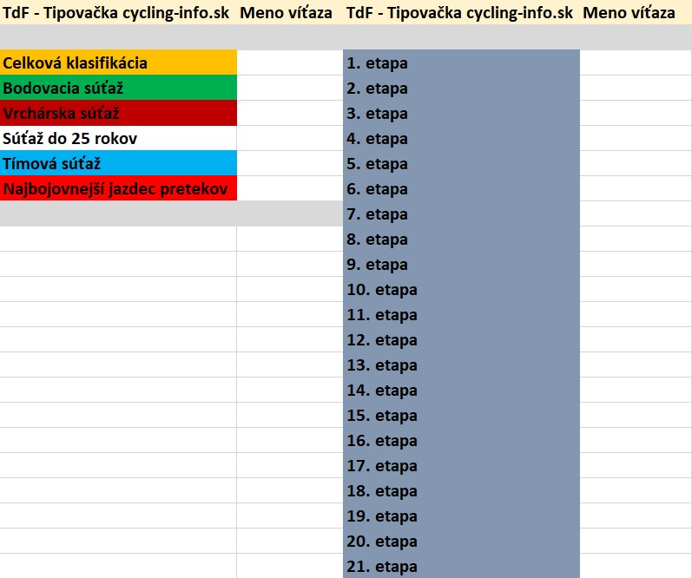Click empty winner cell beside Celková klasifikácia
This screenshot has height=578, width=692.
(290, 63)
